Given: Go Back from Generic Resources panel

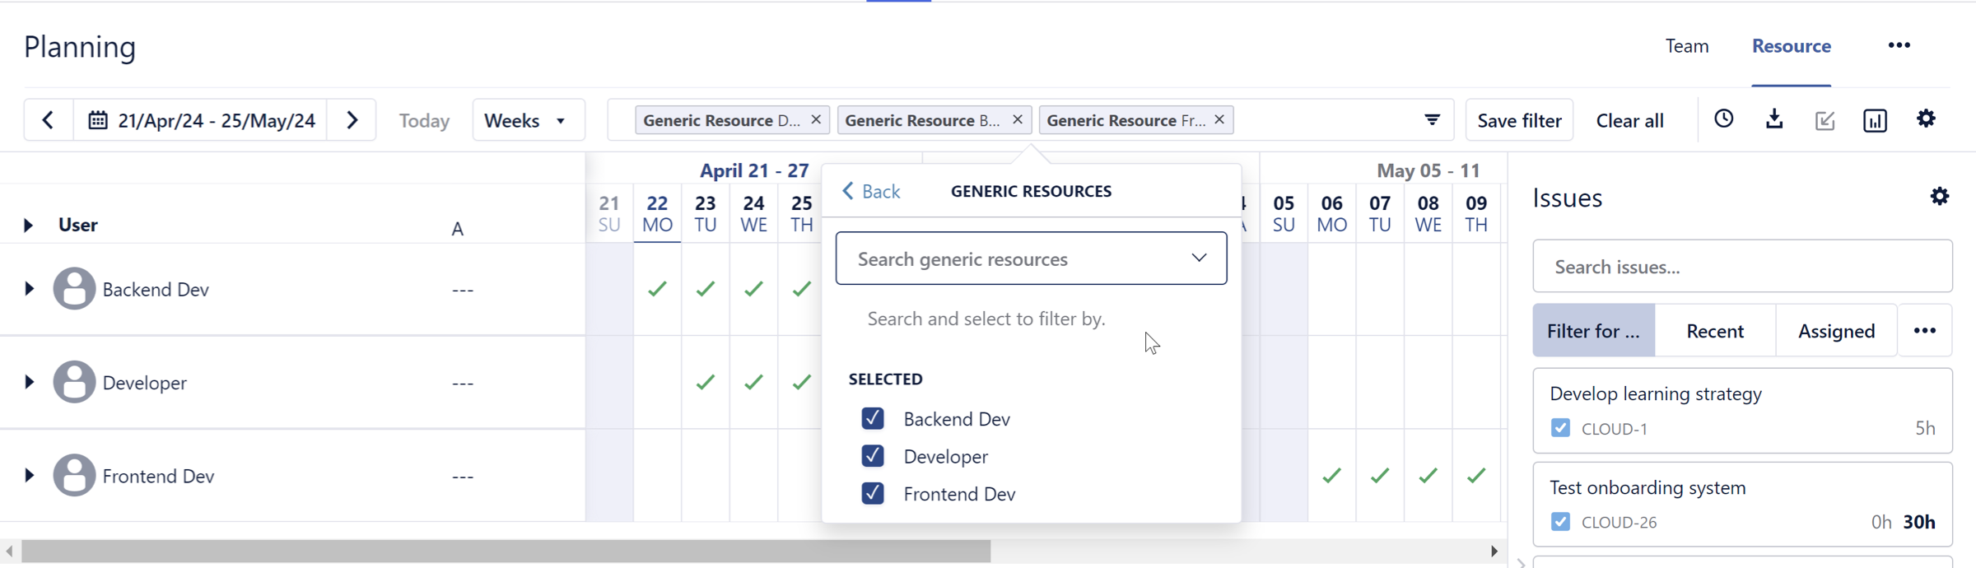Looking at the screenshot, I should pyautogui.click(x=871, y=192).
